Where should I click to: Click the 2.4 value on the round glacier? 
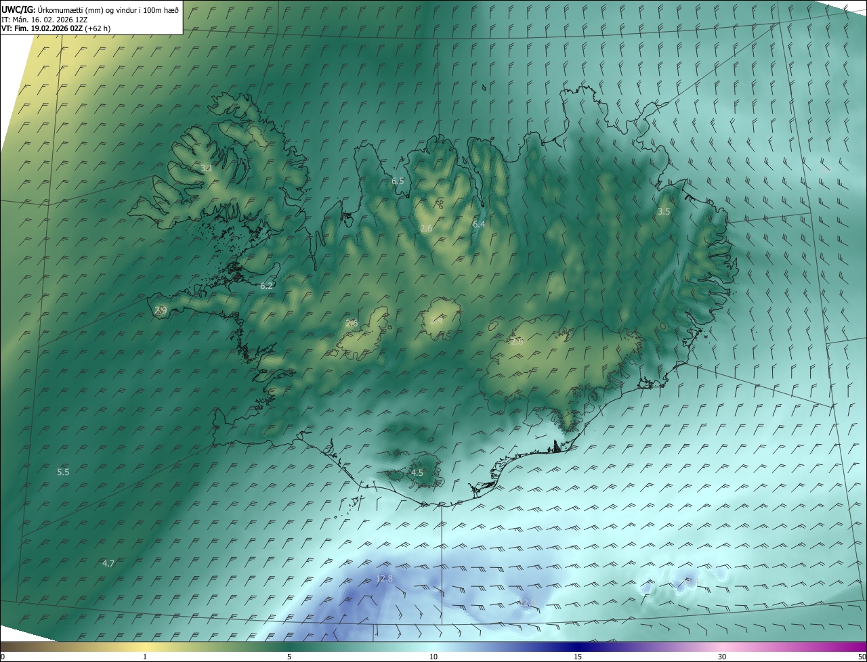click(x=437, y=321)
